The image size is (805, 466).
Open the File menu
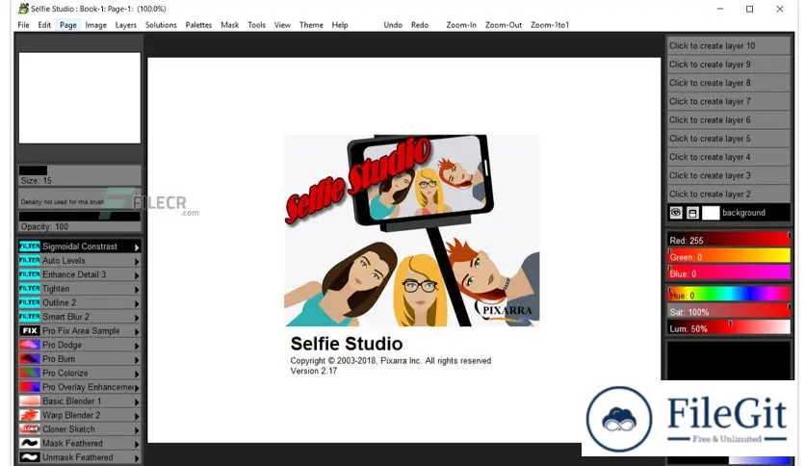click(x=24, y=25)
